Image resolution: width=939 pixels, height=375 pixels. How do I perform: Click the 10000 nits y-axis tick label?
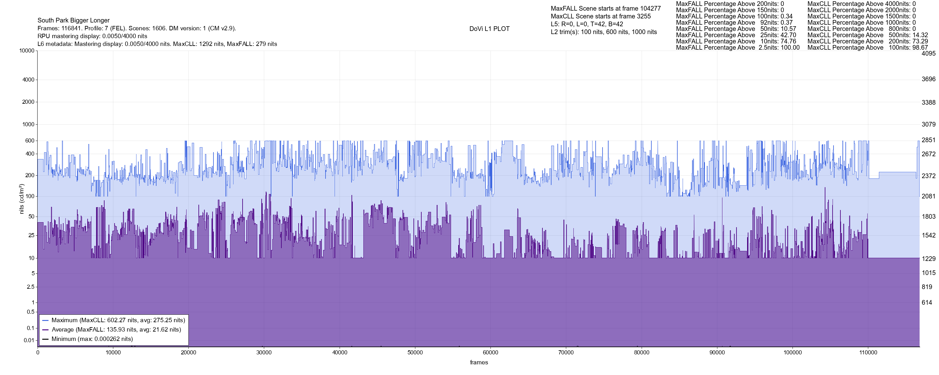[27, 51]
